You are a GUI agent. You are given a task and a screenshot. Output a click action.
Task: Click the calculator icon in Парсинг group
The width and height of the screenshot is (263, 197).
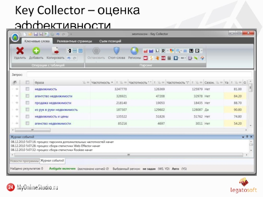(x=169, y=58)
